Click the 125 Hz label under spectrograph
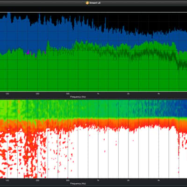187x187 pixels. click(x=7, y=180)
